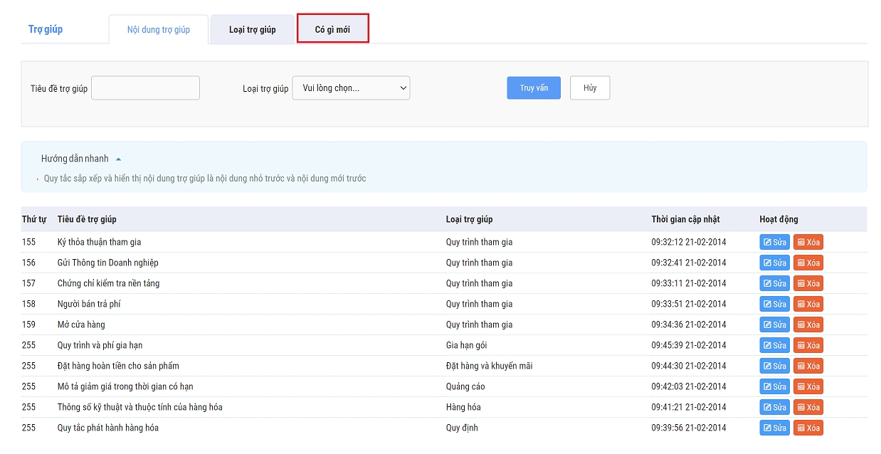Open the Loại trợ giúp dropdown
Viewport: 881px width, 454px height.
coord(351,88)
